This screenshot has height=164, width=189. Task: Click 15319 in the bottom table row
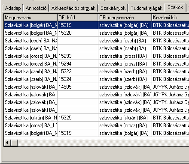(78, 133)
